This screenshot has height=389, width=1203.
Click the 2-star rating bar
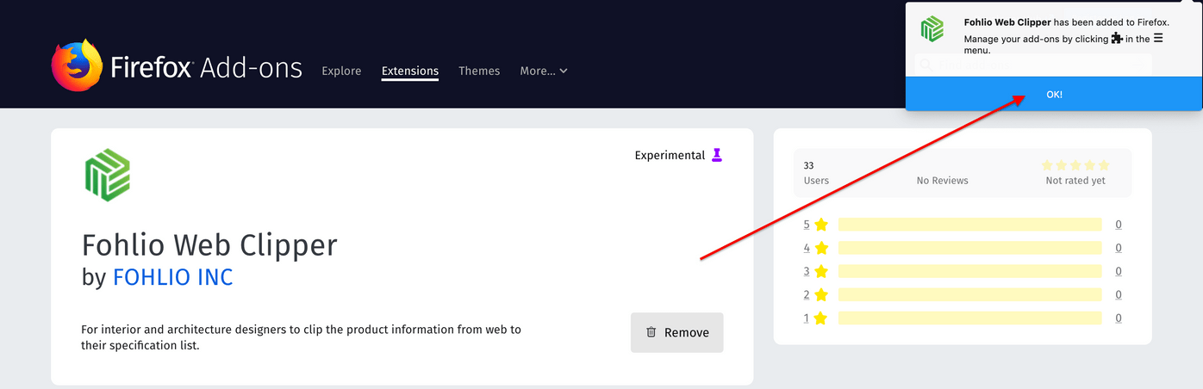[969, 294]
